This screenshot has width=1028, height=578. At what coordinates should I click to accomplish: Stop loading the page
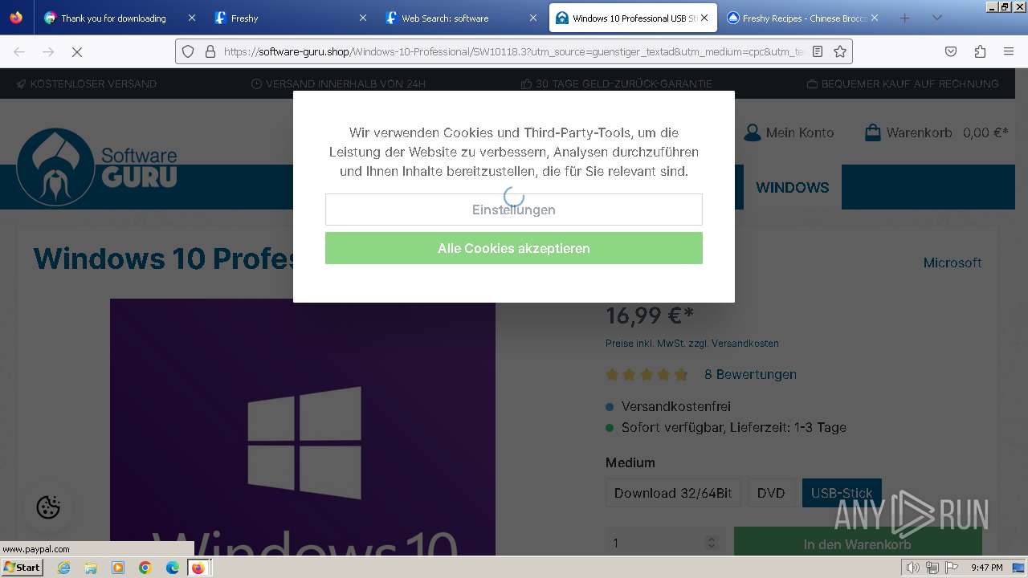click(77, 51)
